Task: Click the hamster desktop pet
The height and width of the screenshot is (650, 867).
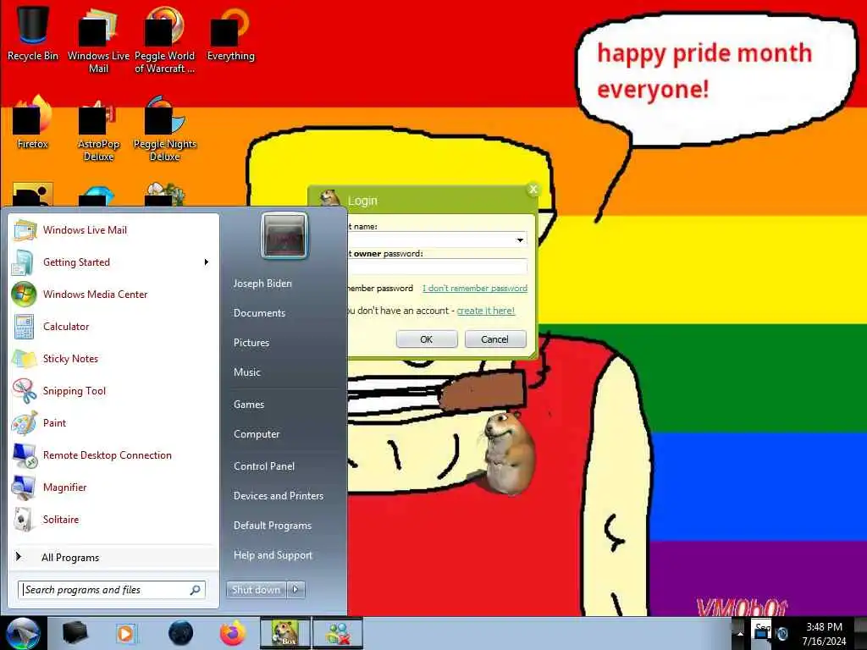Action: 508,454
